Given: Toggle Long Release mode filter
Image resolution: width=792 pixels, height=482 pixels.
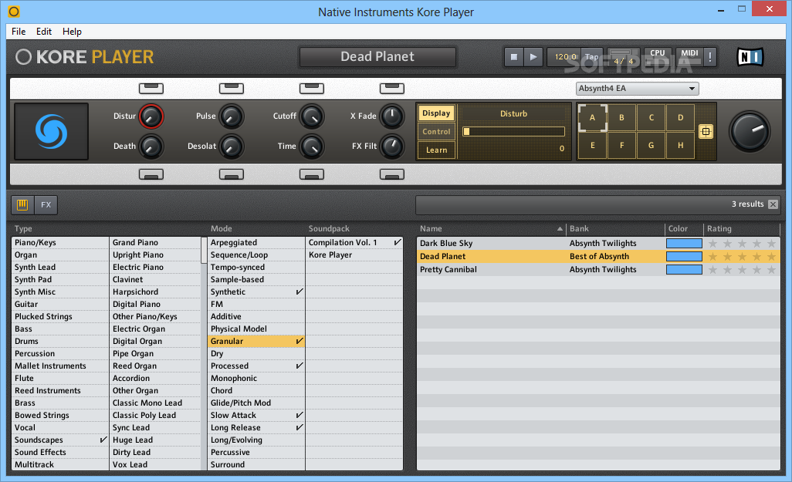Looking at the screenshot, I should tap(256, 427).
